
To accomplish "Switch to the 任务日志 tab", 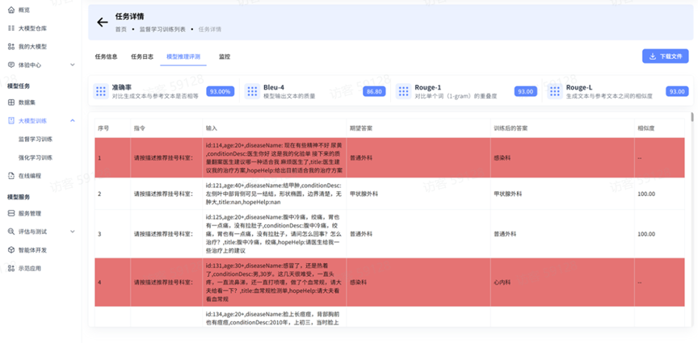I will pyautogui.click(x=142, y=57).
